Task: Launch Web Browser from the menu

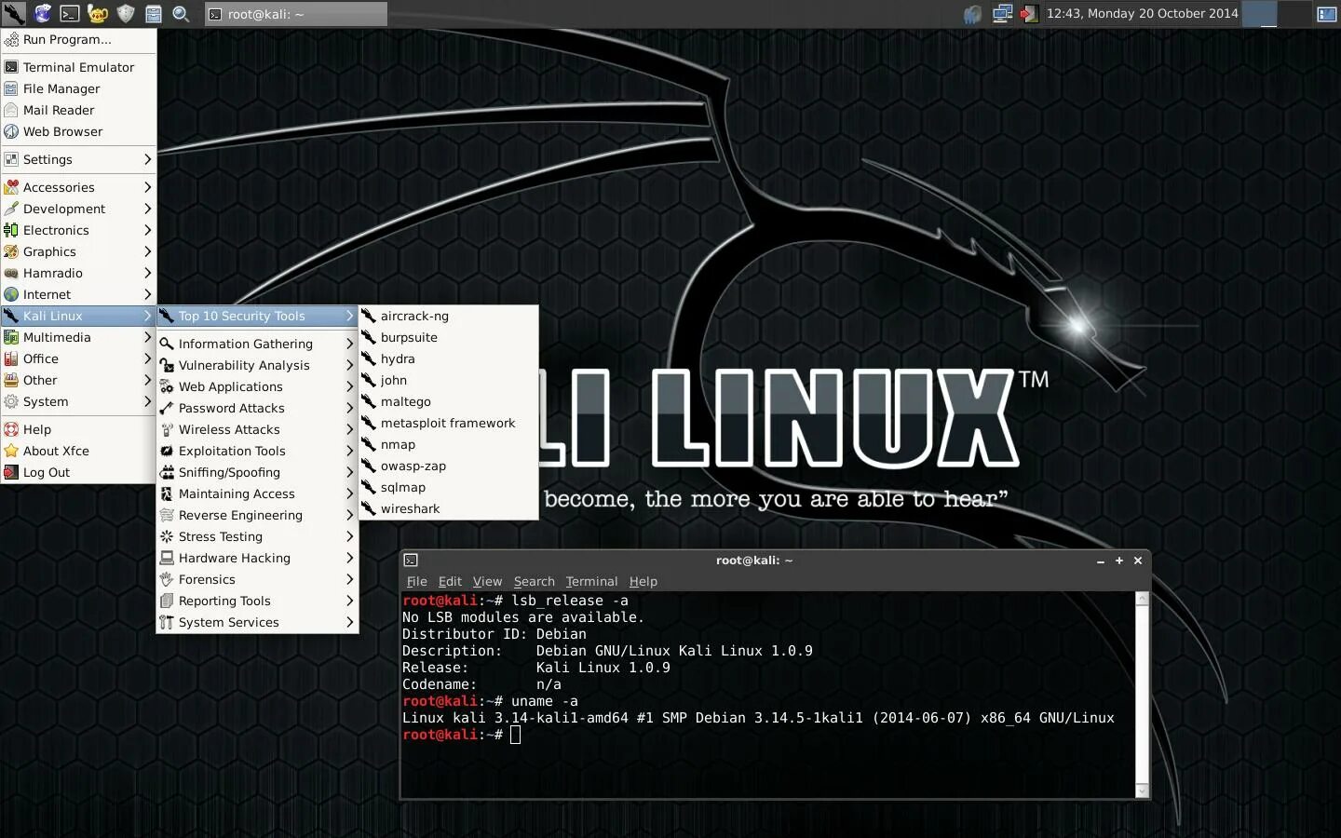Action: pos(78,131)
